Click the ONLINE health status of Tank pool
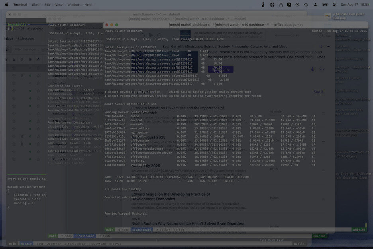This screenshot has height=249, width=373. 229,181
